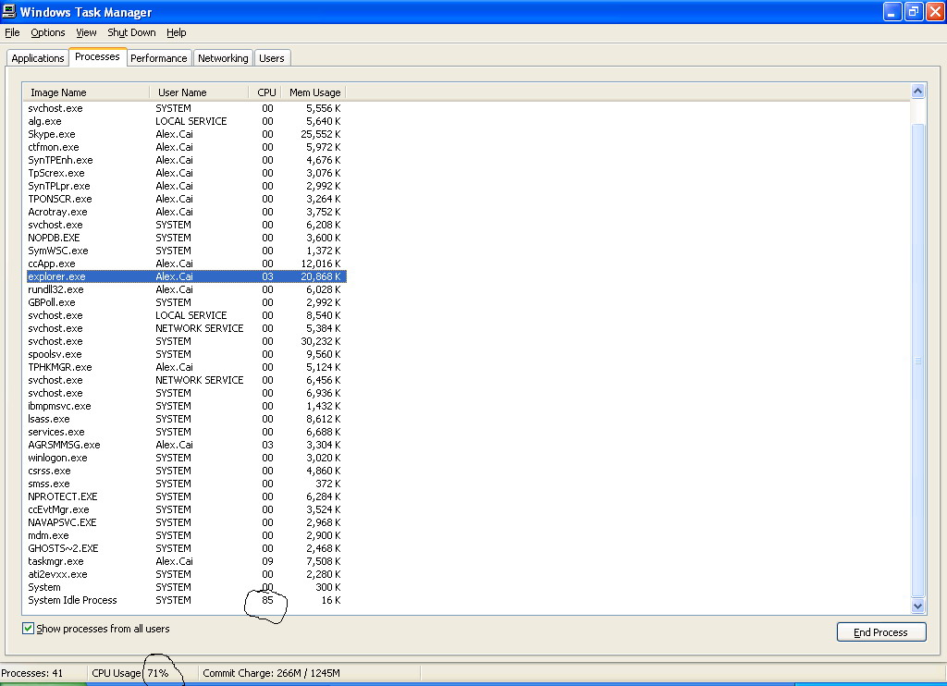Image resolution: width=947 pixels, height=686 pixels.
Task: Switch to the Networking tab
Action: coord(223,58)
